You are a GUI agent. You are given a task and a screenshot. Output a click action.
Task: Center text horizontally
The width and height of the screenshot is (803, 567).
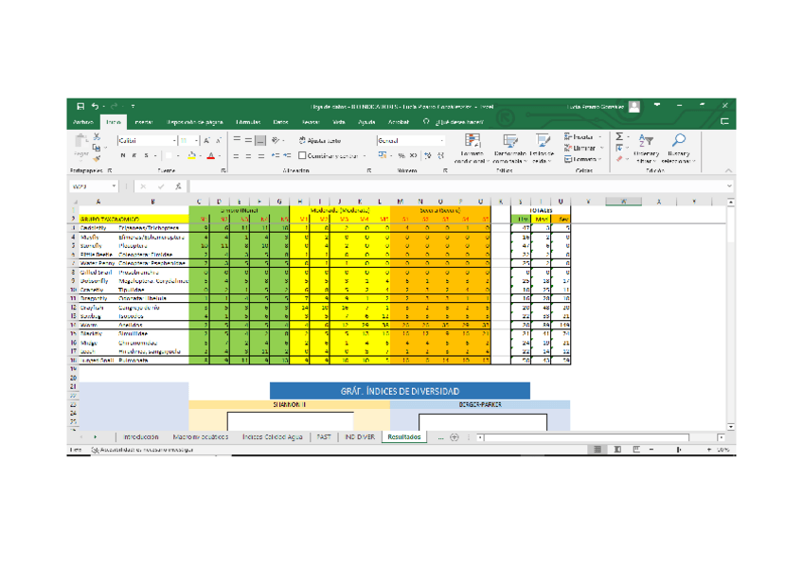(x=248, y=155)
